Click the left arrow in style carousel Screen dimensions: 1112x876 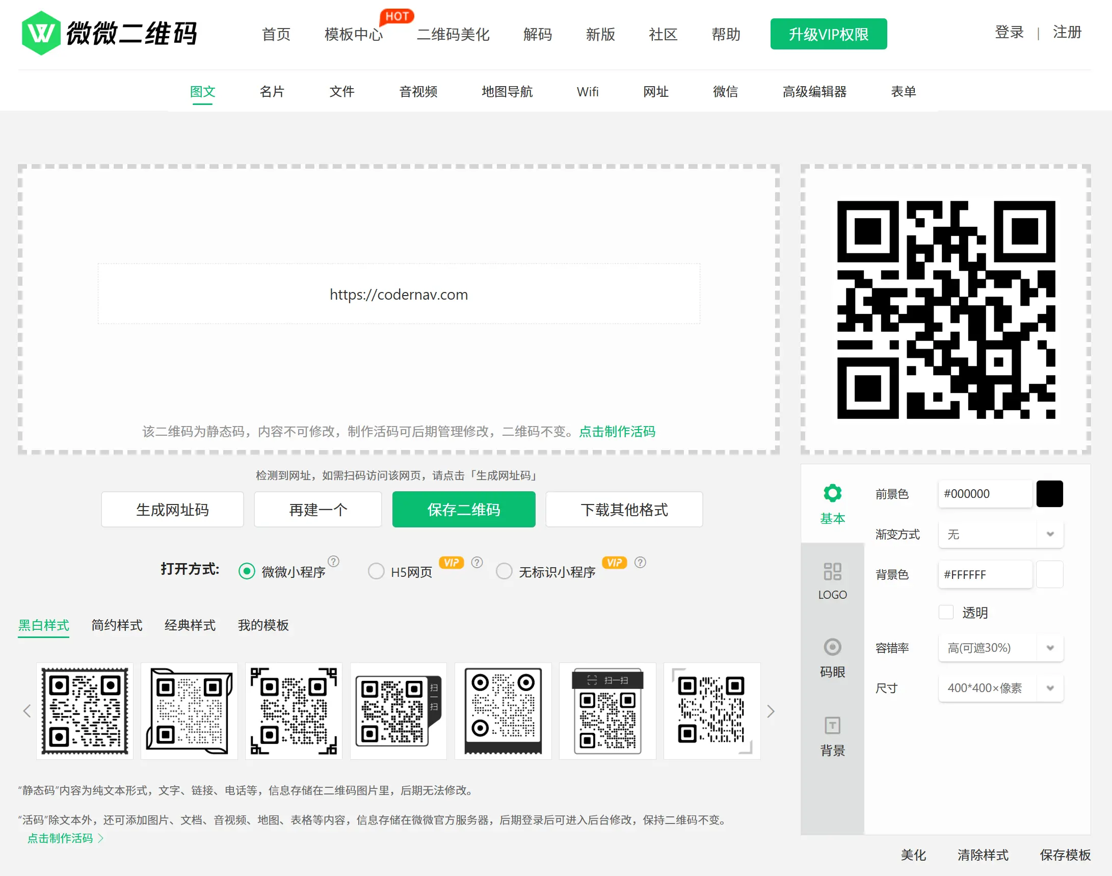click(27, 711)
